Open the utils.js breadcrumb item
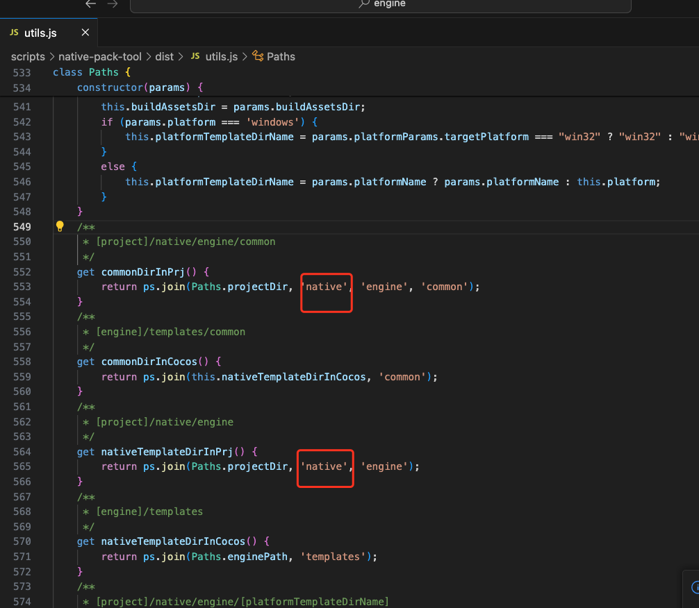The height and width of the screenshot is (608, 699). [222, 57]
